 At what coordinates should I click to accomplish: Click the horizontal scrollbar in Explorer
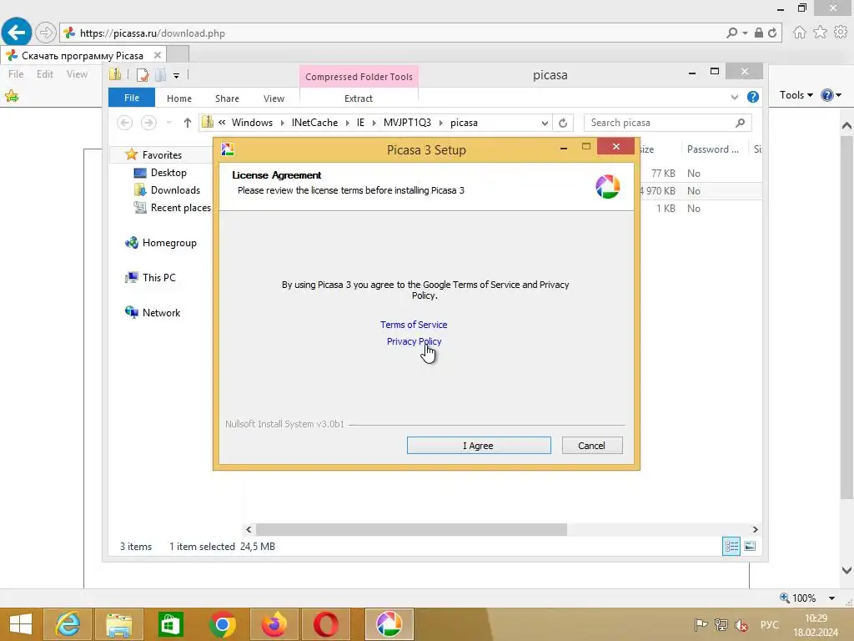[411, 529]
